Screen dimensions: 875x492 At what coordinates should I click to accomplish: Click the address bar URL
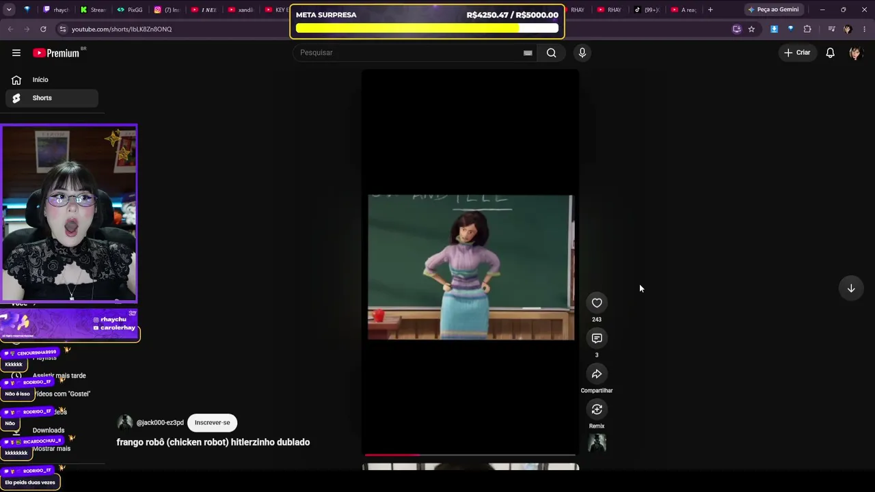pos(122,29)
